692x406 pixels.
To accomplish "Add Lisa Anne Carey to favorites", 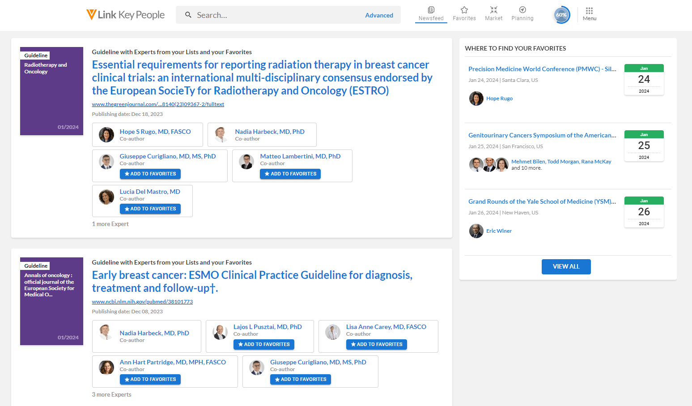I will [x=376, y=344].
